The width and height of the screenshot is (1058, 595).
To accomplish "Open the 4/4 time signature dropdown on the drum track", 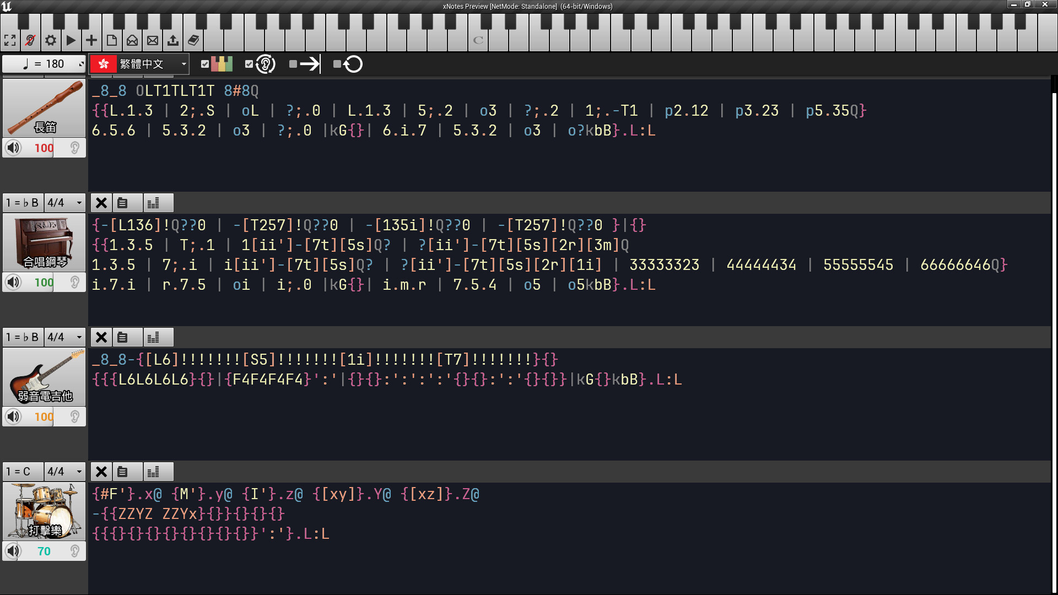I will (x=64, y=472).
